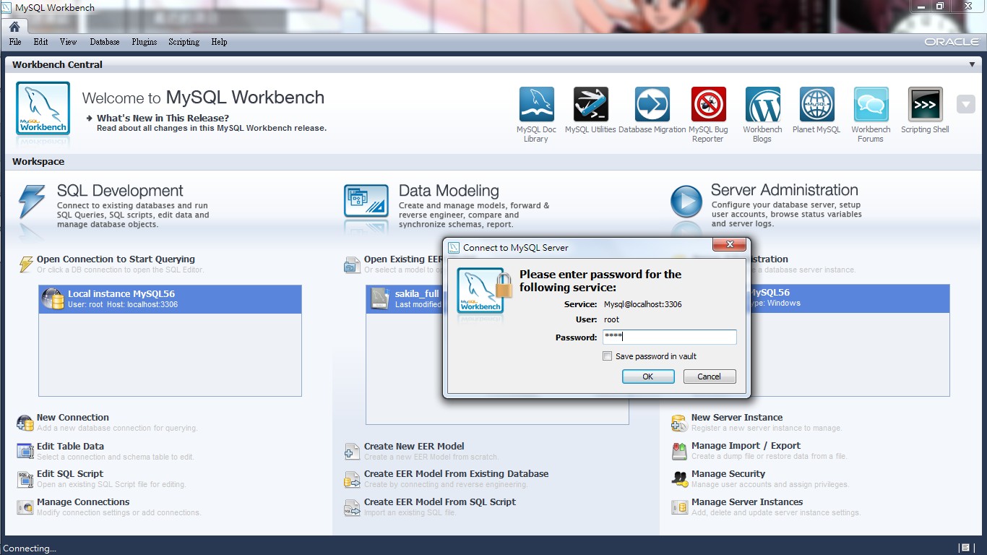Expand more shortcut icons dropdown arrow

966,105
